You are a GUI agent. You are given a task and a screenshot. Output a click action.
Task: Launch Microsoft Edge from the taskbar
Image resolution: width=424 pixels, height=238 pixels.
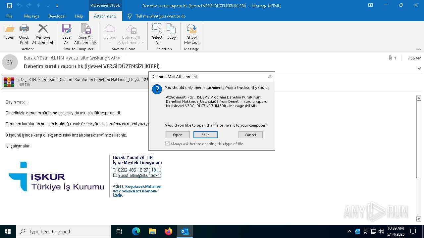(136, 231)
